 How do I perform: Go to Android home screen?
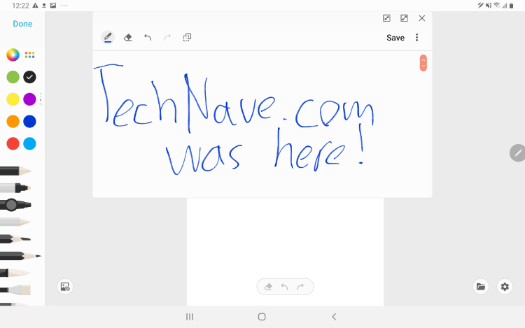point(262,317)
